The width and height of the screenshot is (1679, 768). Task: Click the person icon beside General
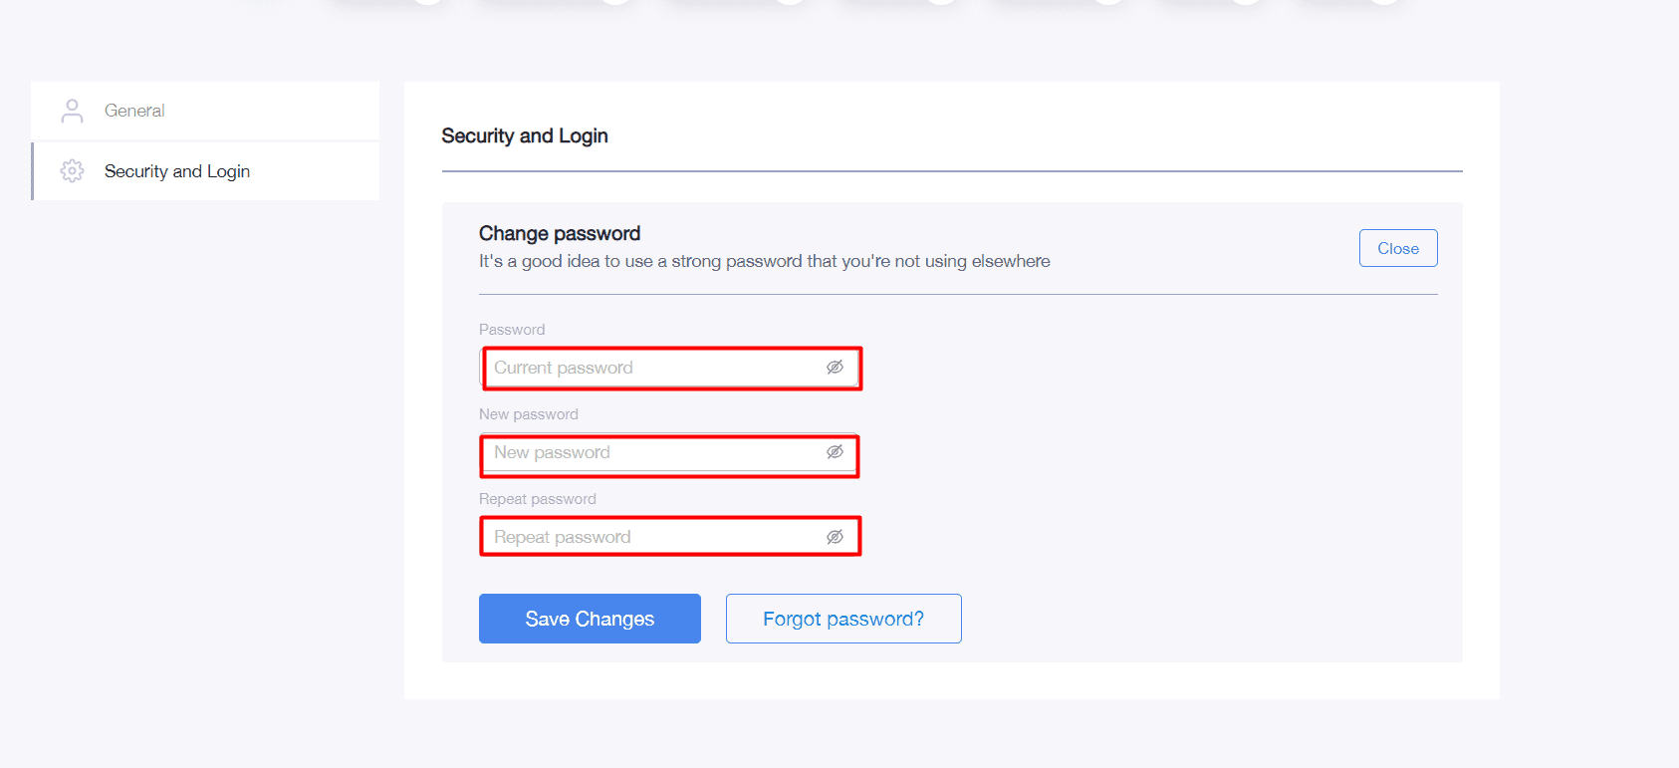pyautogui.click(x=72, y=111)
